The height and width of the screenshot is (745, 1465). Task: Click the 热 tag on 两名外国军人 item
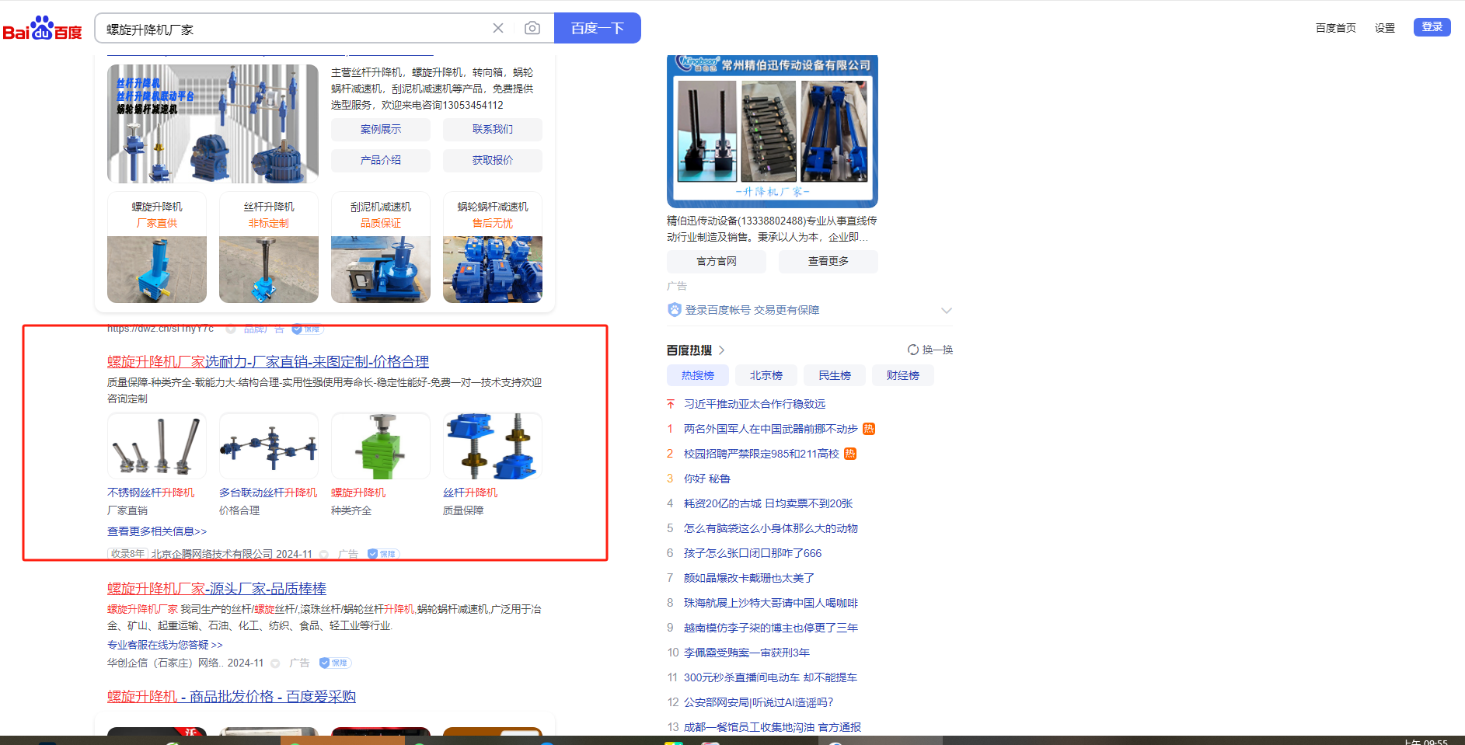[869, 429]
